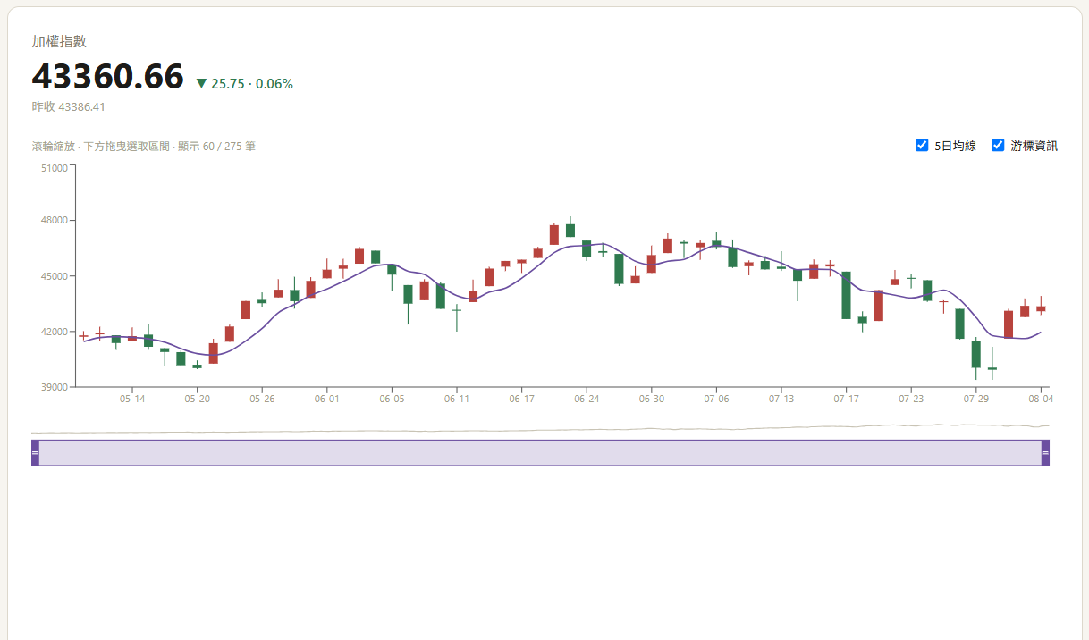
Task: Click the green candlestick above 07-29
Action: (976, 354)
